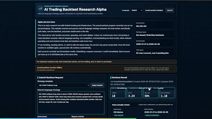Click into the Natural-language strategy text area
The width and height of the screenshot is (212, 119).
pyautogui.click(x=71, y=103)
